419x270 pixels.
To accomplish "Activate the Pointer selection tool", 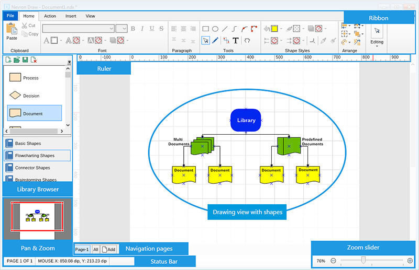I will tap(205, 41).
